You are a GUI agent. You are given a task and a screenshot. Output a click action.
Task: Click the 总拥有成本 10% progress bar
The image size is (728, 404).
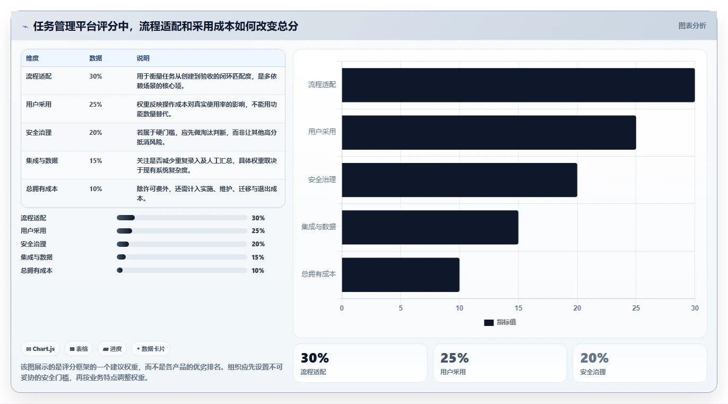click(182, 270)
